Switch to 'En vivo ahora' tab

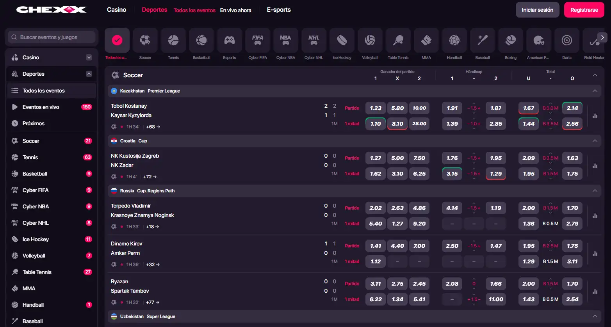(236, 11)
